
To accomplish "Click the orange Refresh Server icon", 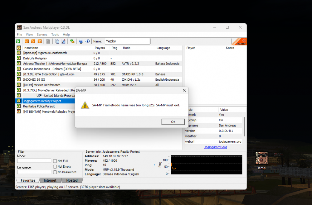I will (x=40, y=41).
